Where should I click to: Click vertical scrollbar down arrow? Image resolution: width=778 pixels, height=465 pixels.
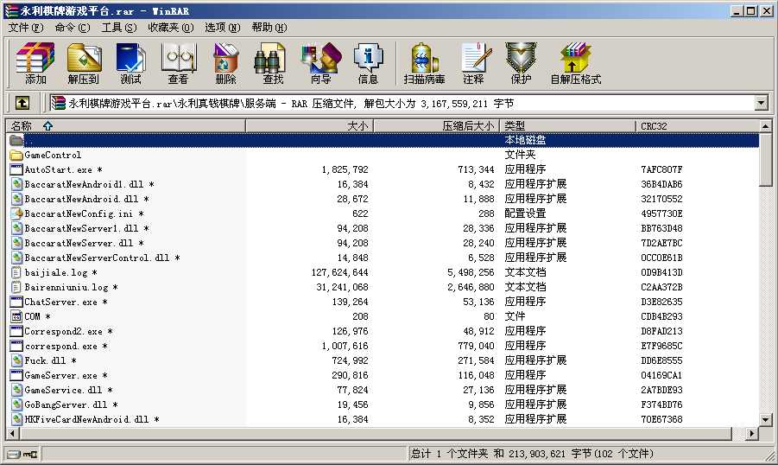pos(766,420)
